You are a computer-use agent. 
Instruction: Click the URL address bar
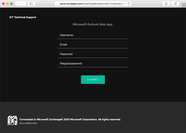(93, 4)
